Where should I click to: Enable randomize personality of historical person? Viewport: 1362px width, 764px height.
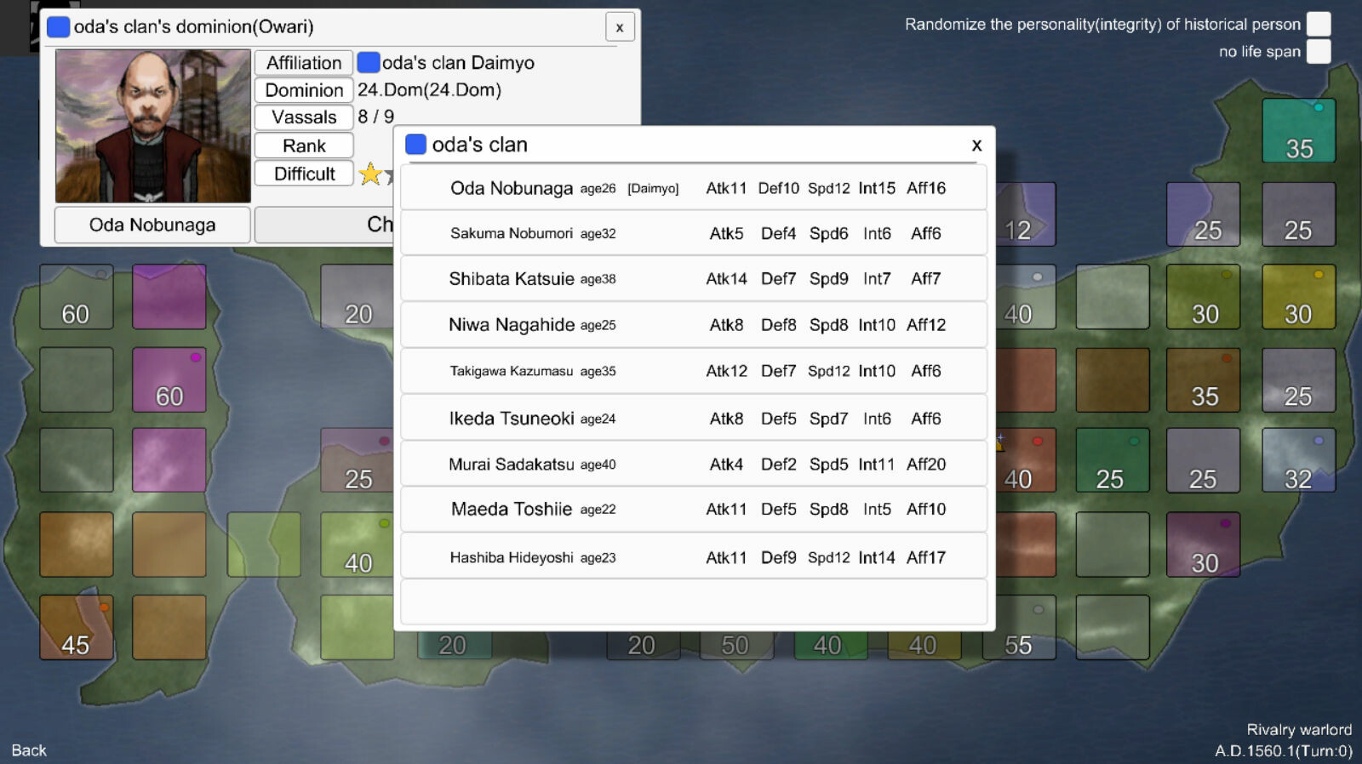pyautogui.click(x=1318, y=24)
